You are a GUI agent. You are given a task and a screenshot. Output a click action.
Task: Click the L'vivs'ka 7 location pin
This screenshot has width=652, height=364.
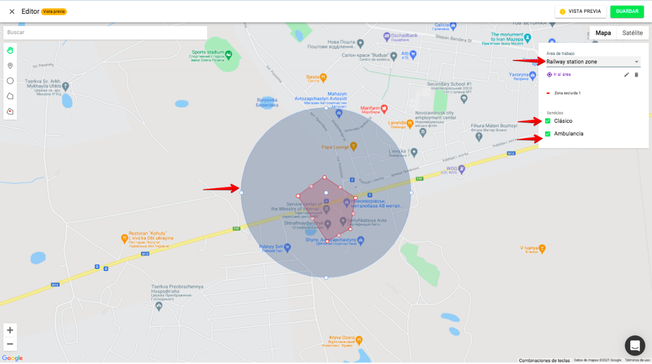(414, 152)
